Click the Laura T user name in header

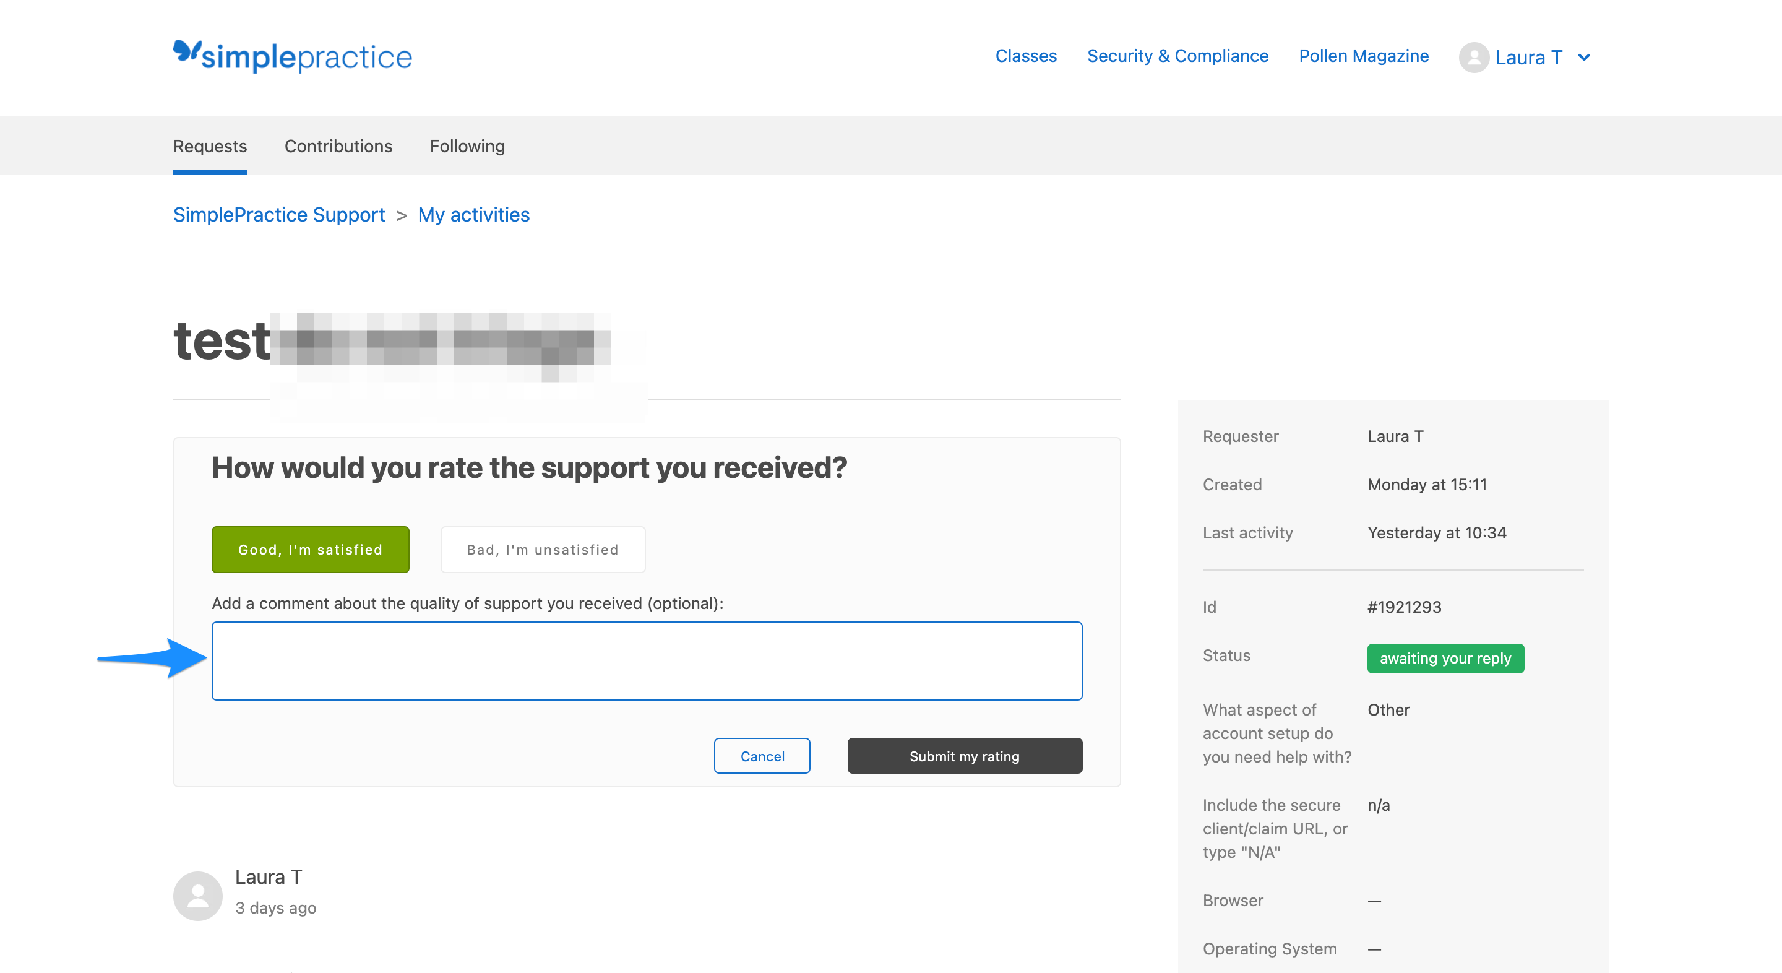coord(1528,58)
